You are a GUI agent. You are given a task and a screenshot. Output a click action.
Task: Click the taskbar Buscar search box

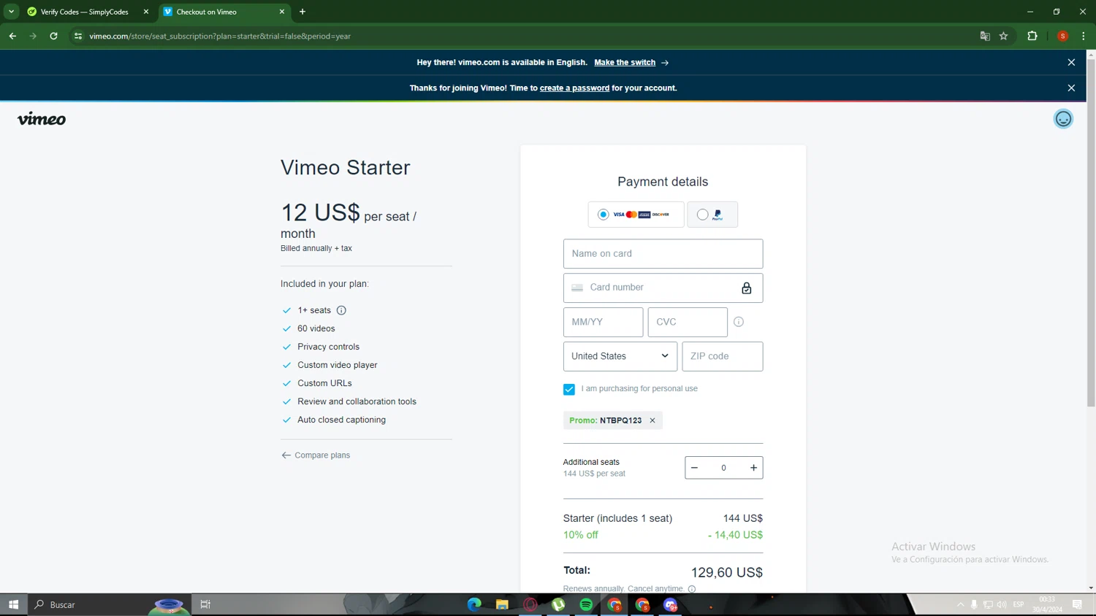click(x=110, y=604)
